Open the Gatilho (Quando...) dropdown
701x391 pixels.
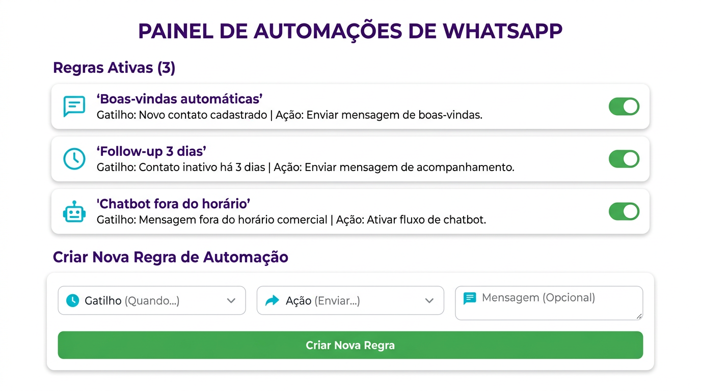pos(152,300)
